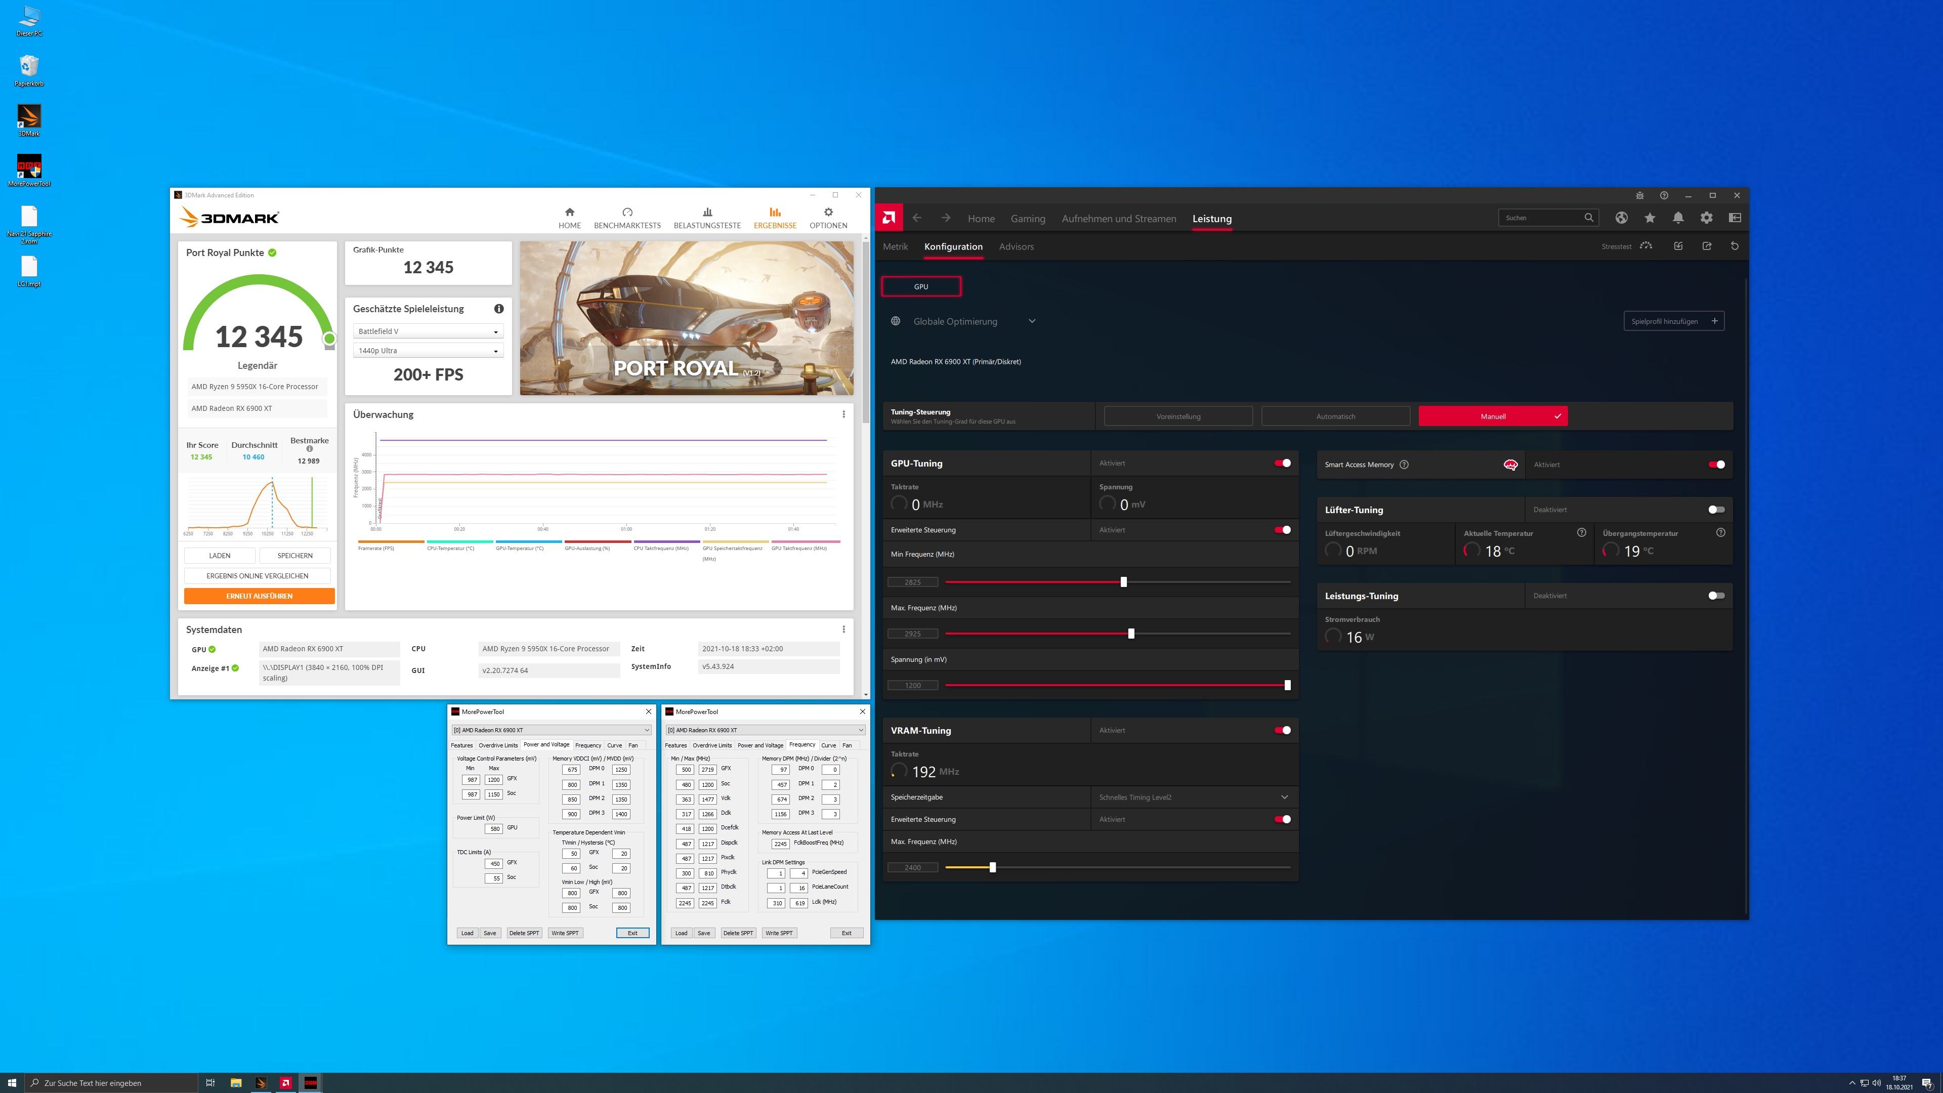
Task: Open GPU selector in left MorePowerTool
Action: pos(552,730)
